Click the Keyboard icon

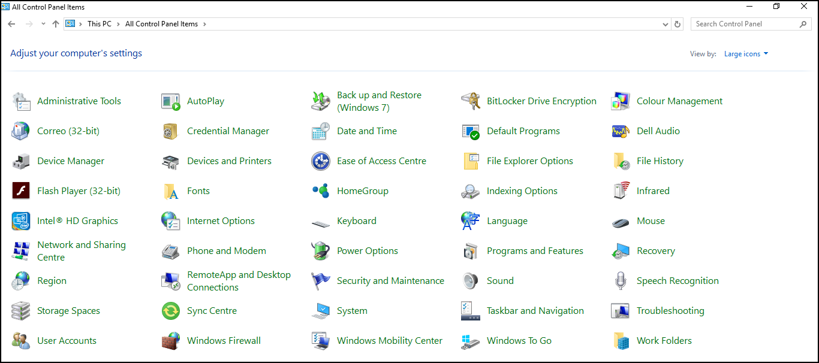point(321,223)
